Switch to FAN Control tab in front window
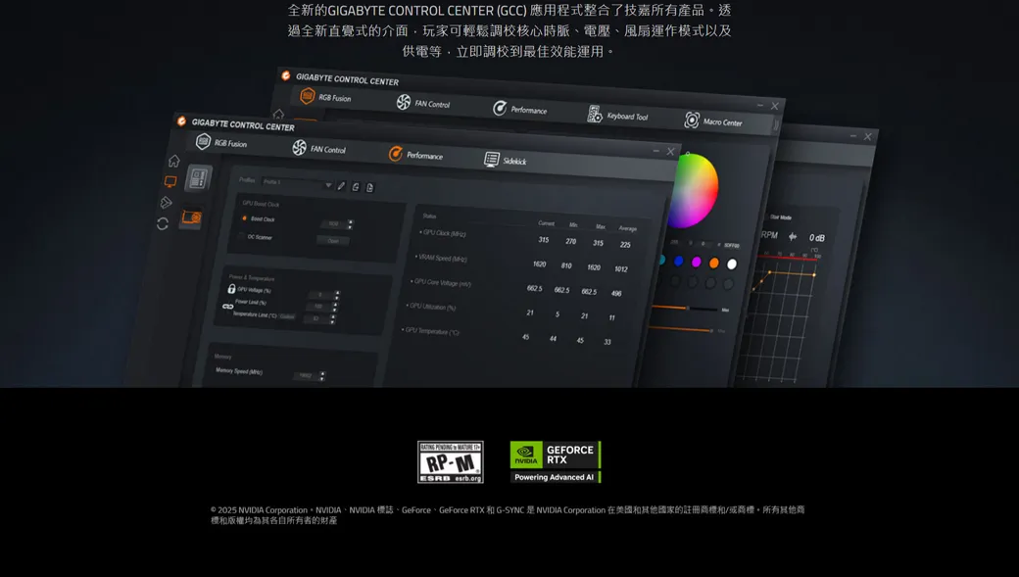 318,149
